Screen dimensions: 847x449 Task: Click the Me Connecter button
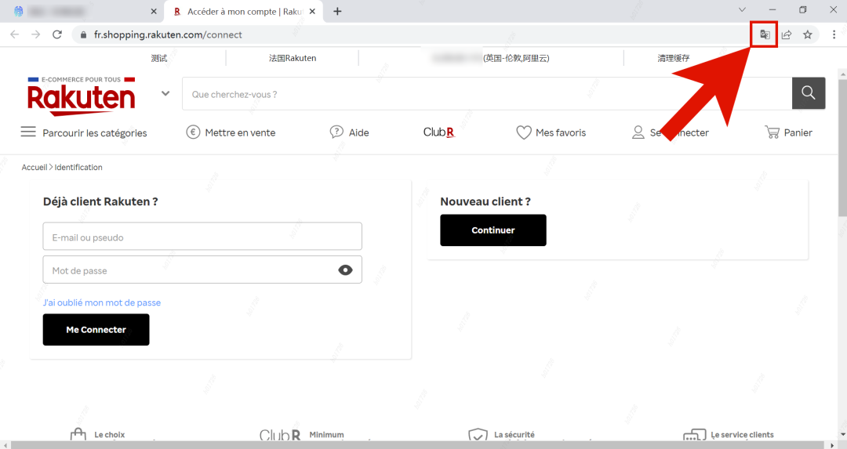click(x=96, y=330)
